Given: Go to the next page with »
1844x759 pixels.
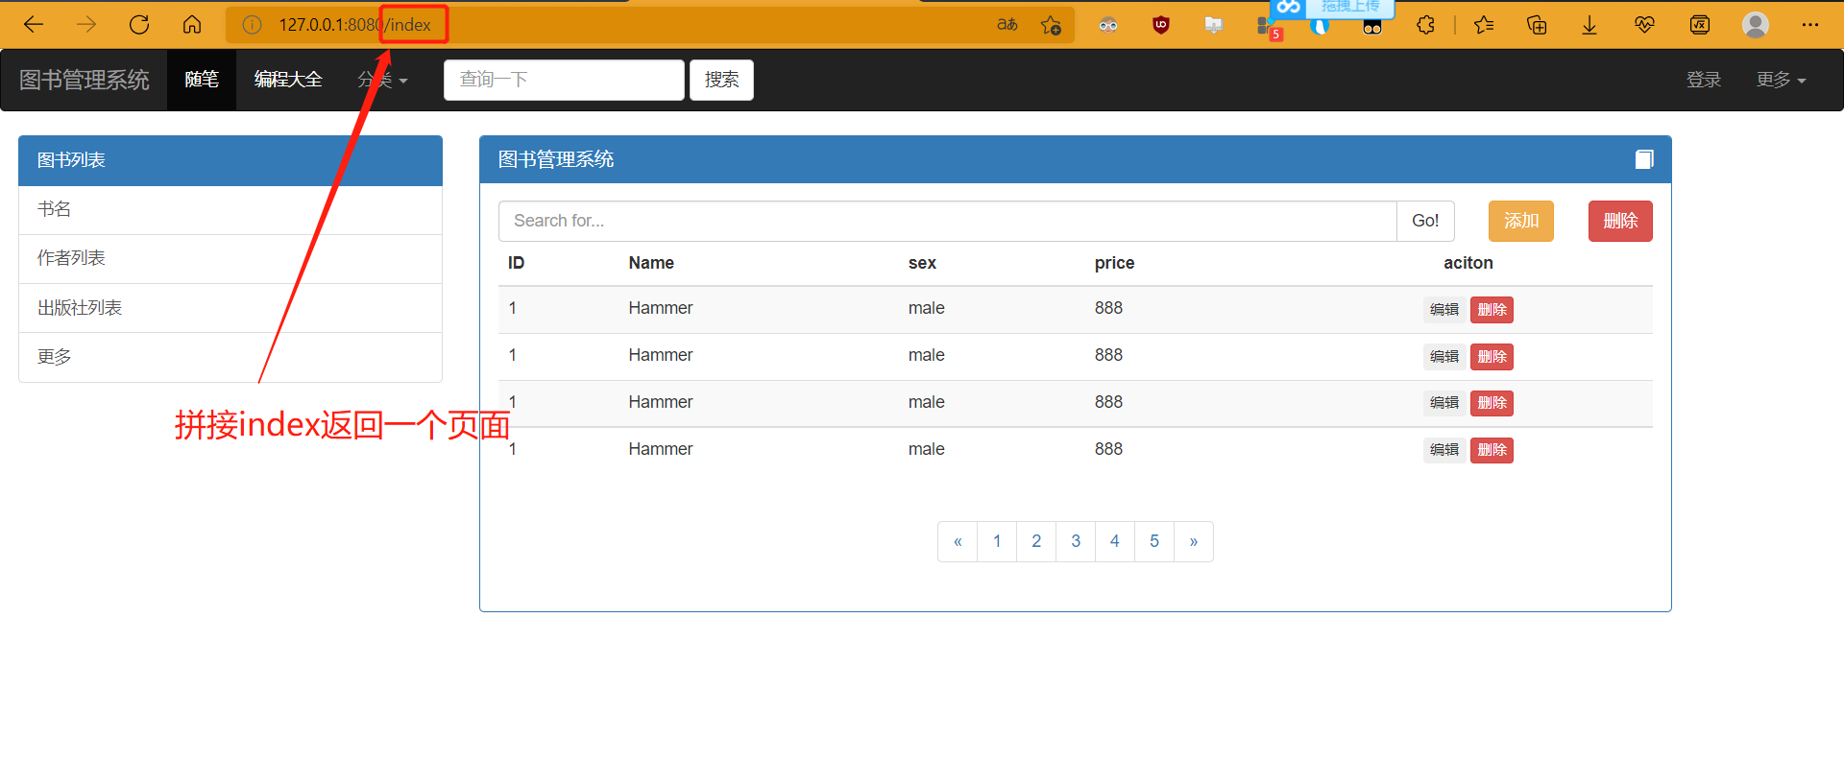Looking at the screenshot, I should [1194, 541].
